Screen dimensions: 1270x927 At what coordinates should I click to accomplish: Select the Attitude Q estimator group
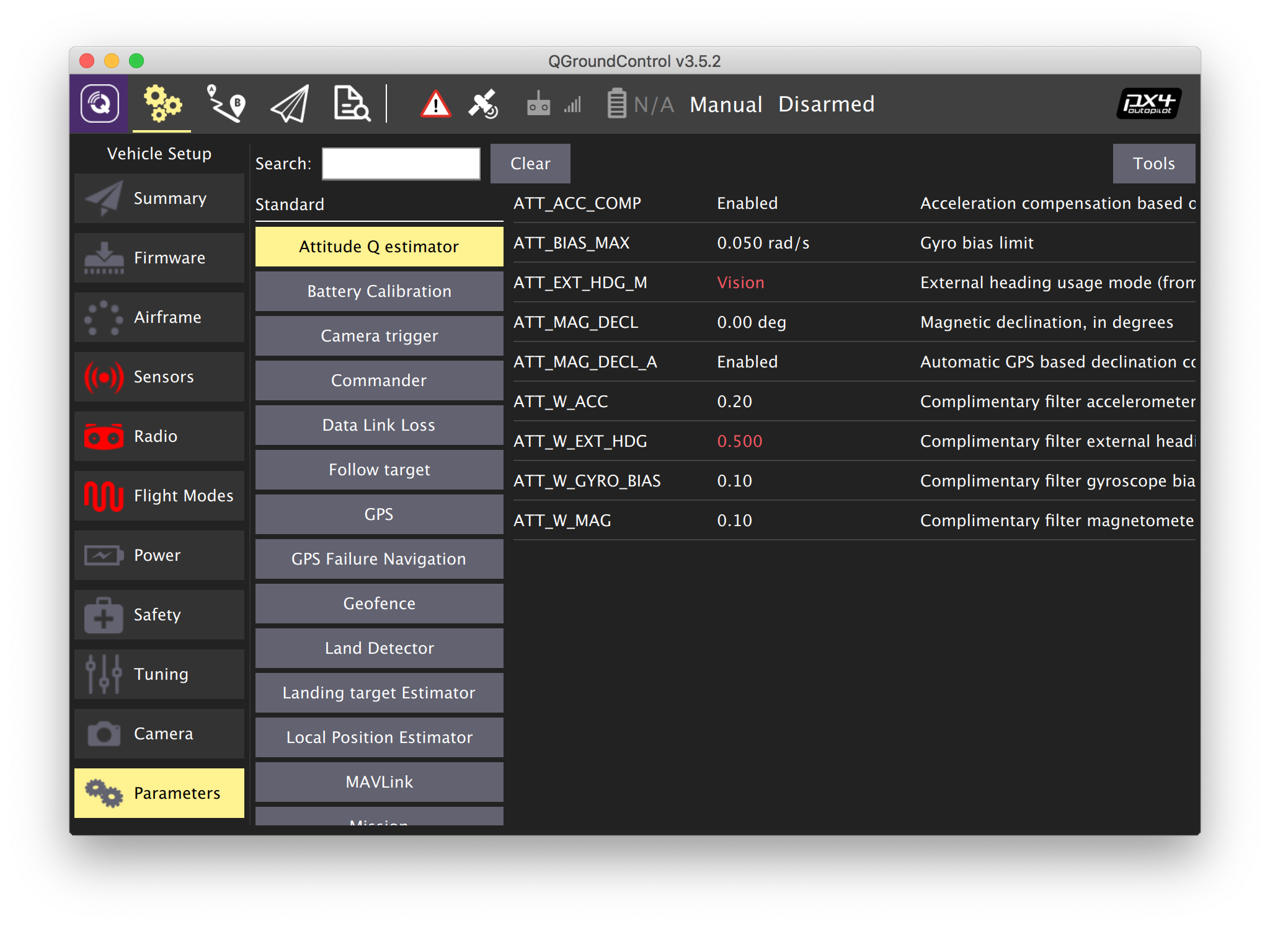(x=380, y=247)
